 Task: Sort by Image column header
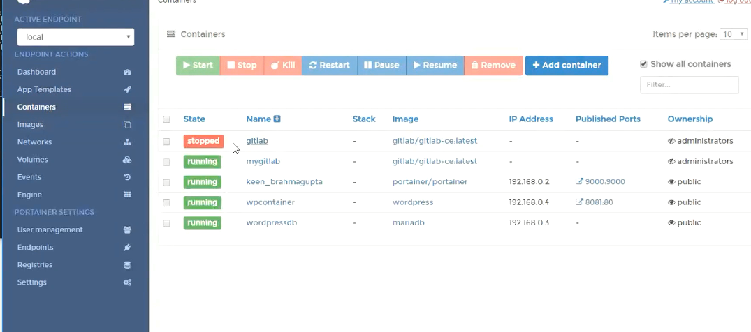(405, 119)
